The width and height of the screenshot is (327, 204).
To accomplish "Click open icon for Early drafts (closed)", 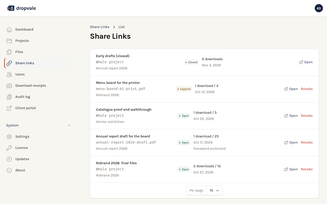I will click(301, 62).
